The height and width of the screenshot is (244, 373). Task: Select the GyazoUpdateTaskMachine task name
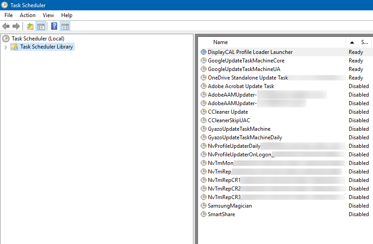pos(239,129)
